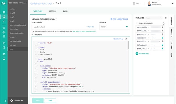Click the Codefresh logo icon
Viewport: 176px width, 104px height.
(4, 3)
